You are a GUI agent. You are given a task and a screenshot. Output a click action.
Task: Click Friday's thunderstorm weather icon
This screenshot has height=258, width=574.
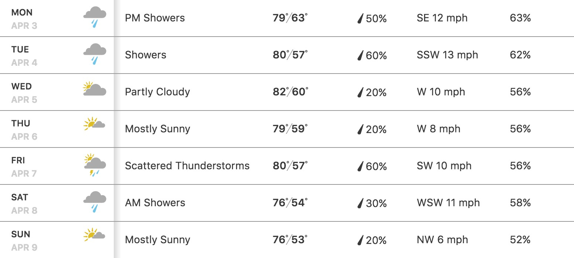[95, 165]
